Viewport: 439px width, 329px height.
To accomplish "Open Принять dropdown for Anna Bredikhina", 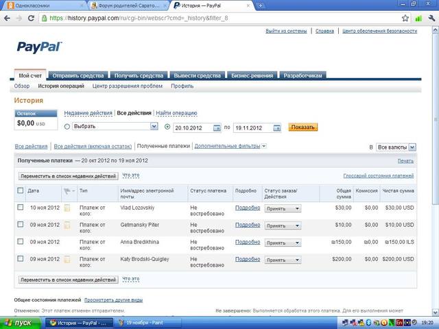I will click(283, 243).
